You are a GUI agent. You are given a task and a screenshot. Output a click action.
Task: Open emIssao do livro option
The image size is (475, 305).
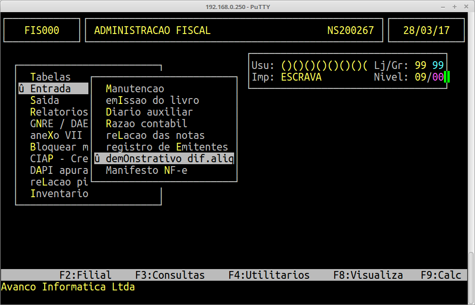153,101
